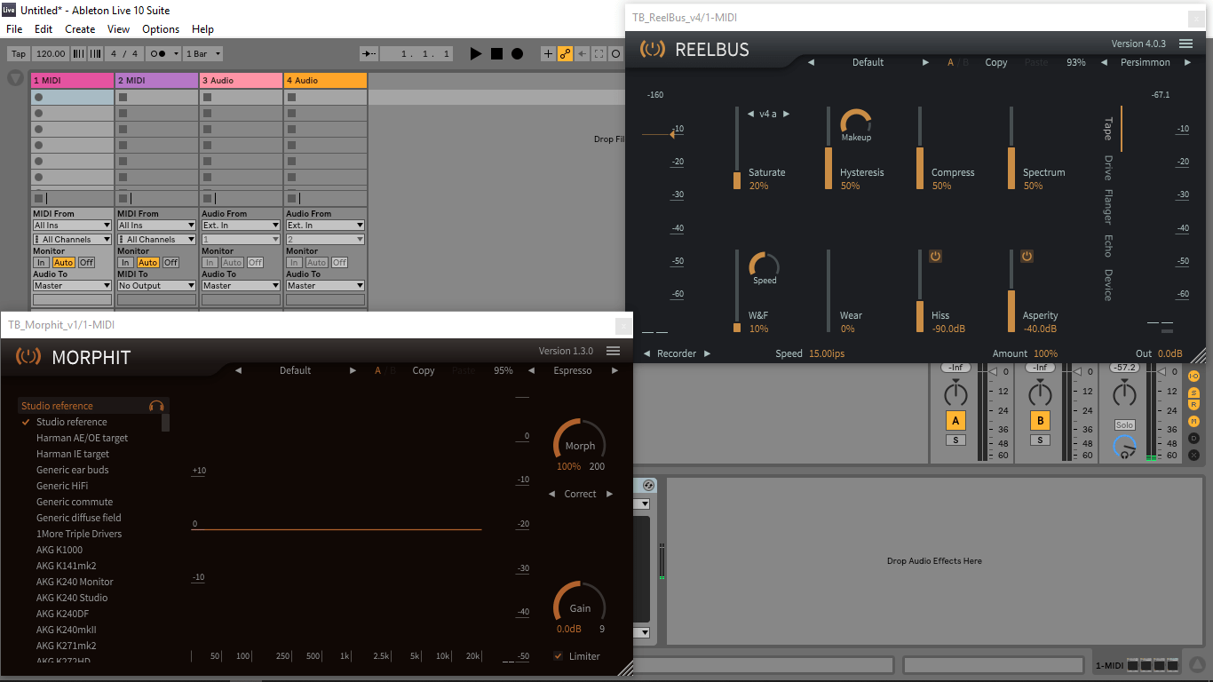The width and height of the screenshot is (1213, 682).
Task: Click the ReelBus Speed 15.00ips value
Action: coord(827,353)
